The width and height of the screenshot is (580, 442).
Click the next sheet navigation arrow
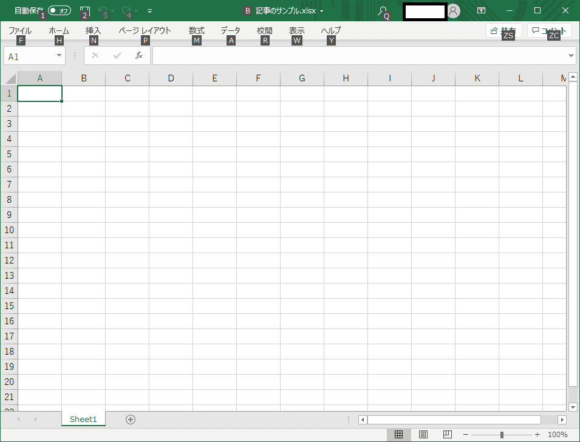point(35,420)
